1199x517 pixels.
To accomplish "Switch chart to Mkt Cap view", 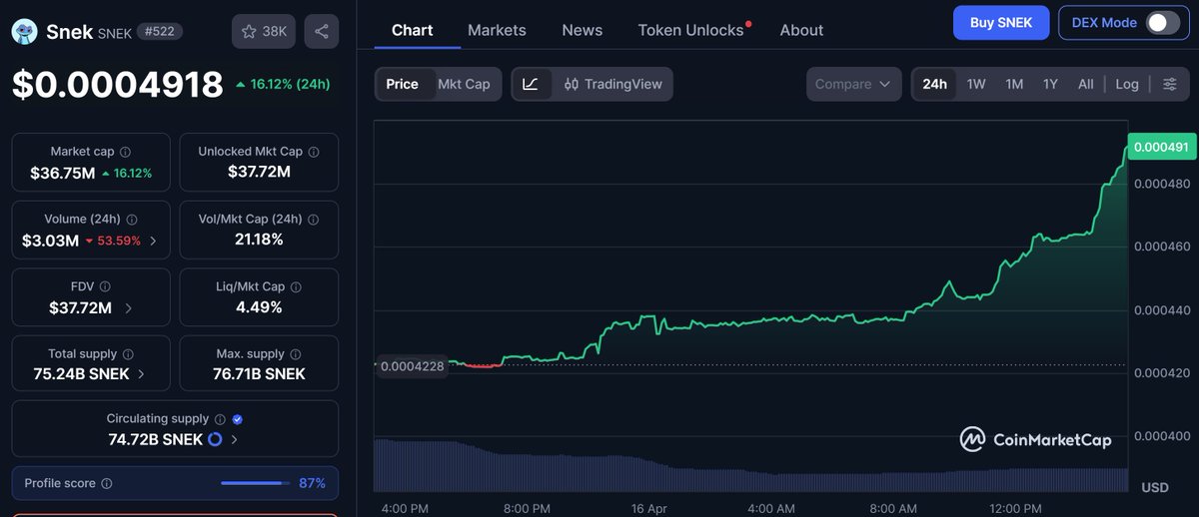I will (x=464, y=84).
